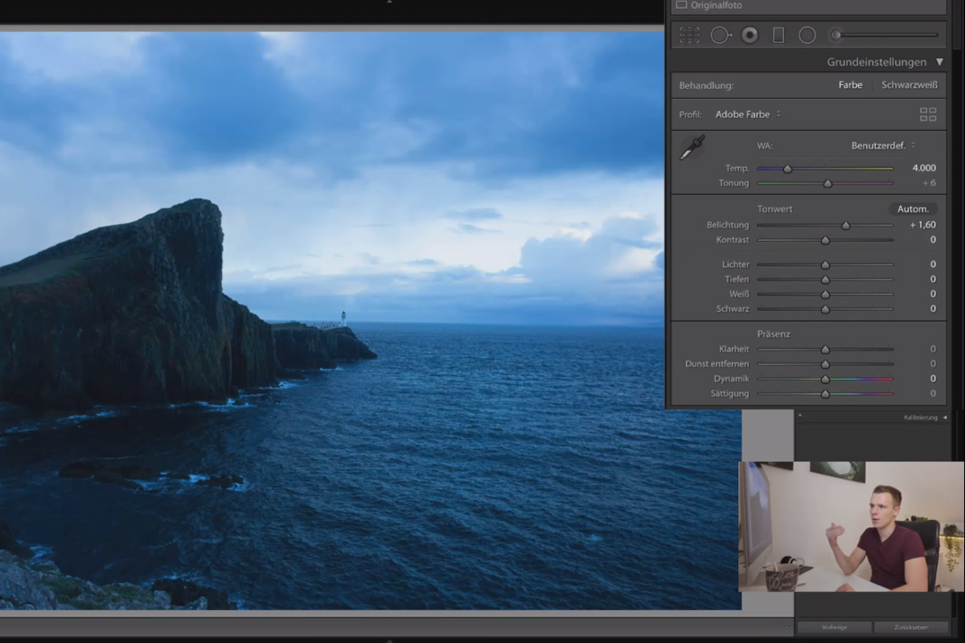Click the Dunst entfernen slider handle
Image resolution: width=965 pixels, height=643 pixels.
click(x=825, y=364)
